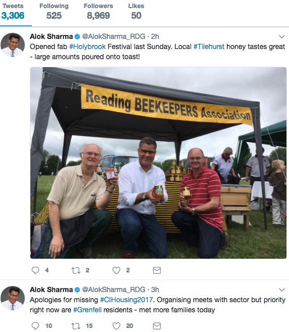Reply to the Grenfell residents tweet
The image size is (289, 332).
[x=35, y=326]
